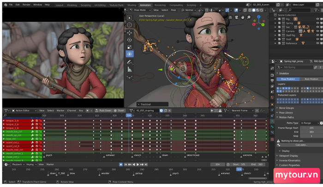This screenshot has height=187, width=323.
Task: Expand the tongue_2_ik channel
Action: (x=4, y=124)
